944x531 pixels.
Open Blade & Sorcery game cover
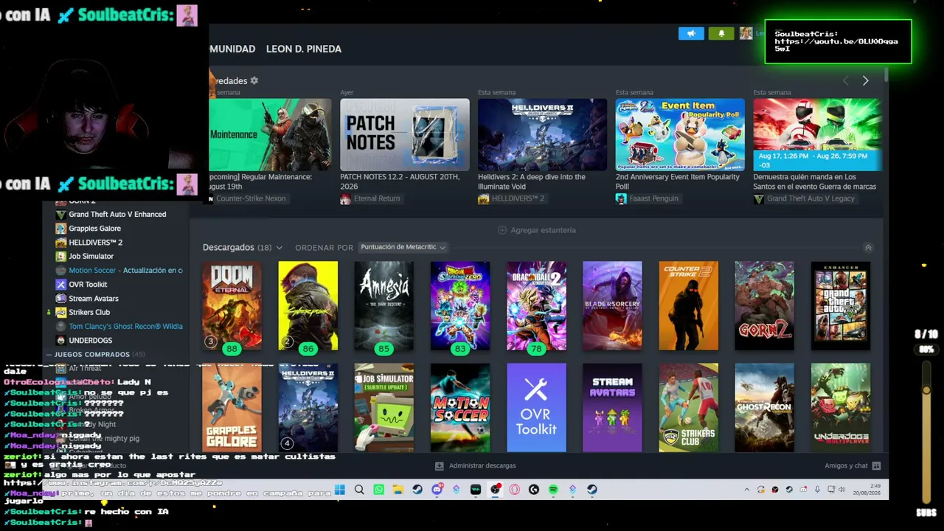612,305
